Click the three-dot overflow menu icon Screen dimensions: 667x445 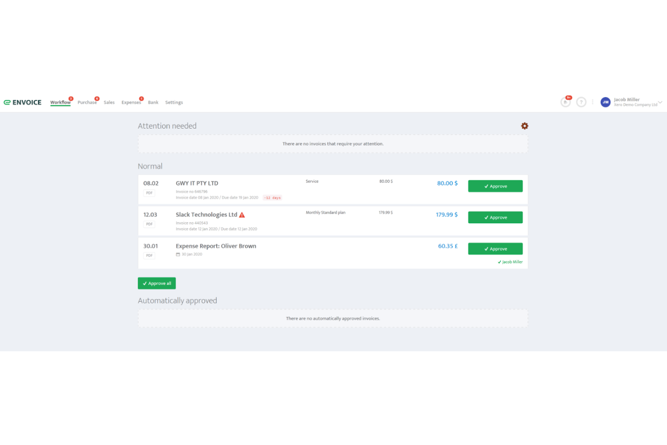click(593, 102)
